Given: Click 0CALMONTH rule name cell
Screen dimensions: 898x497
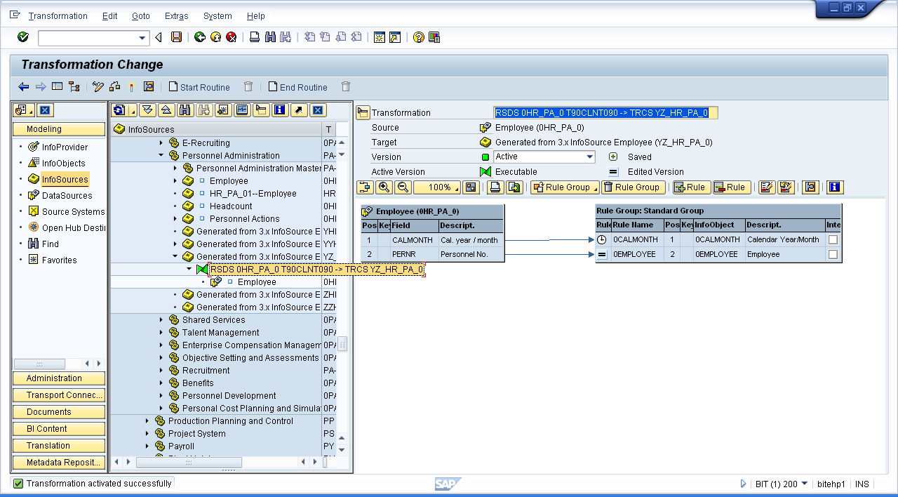Looking at the screenshot, I should pos(637,239).
